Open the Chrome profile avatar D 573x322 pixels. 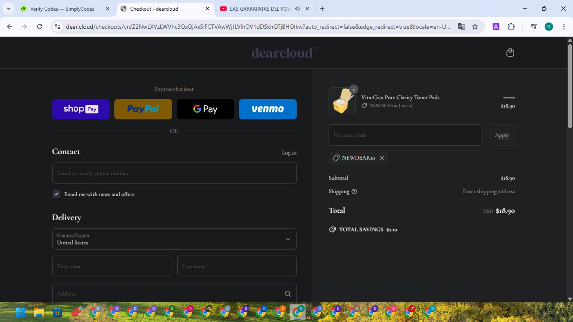pyautogui.click(x=549, y=27)
